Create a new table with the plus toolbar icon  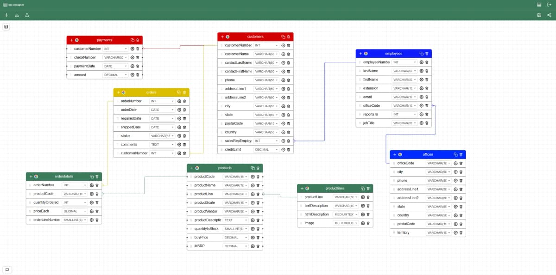[6, 15]
